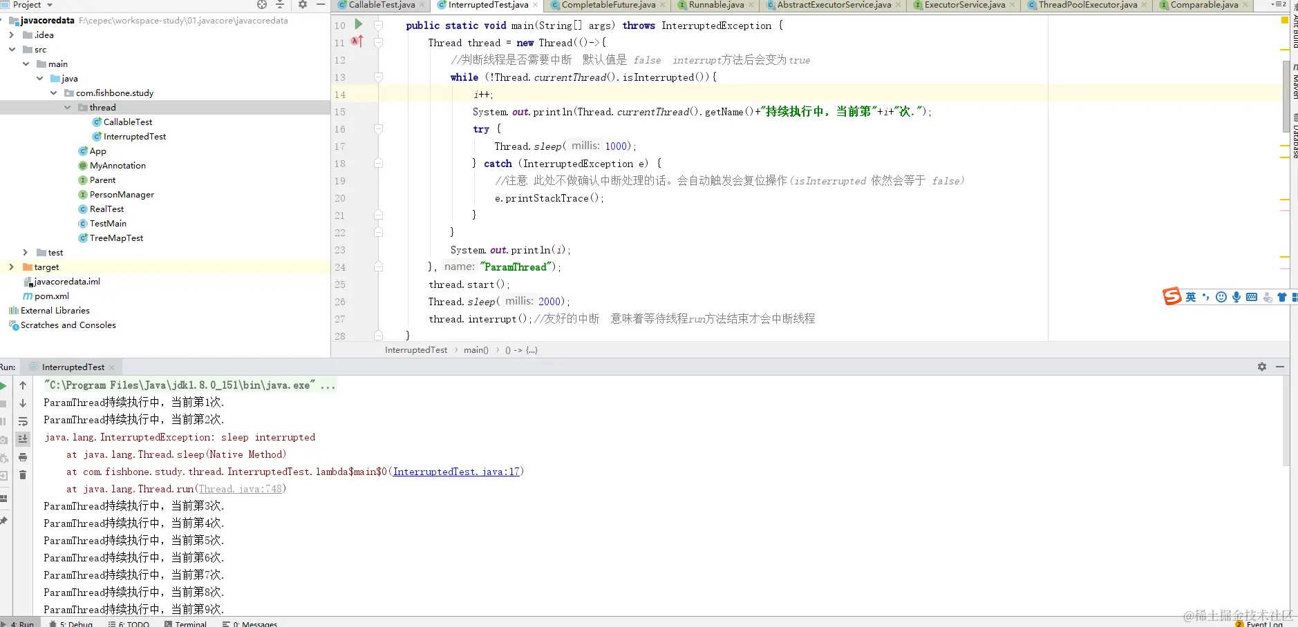The image size is (1298, 627).
Task: Open Thread.java:748 stack trace link
Action: (241, 489)
